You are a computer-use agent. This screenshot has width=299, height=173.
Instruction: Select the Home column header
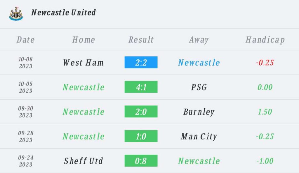[84, 40]
